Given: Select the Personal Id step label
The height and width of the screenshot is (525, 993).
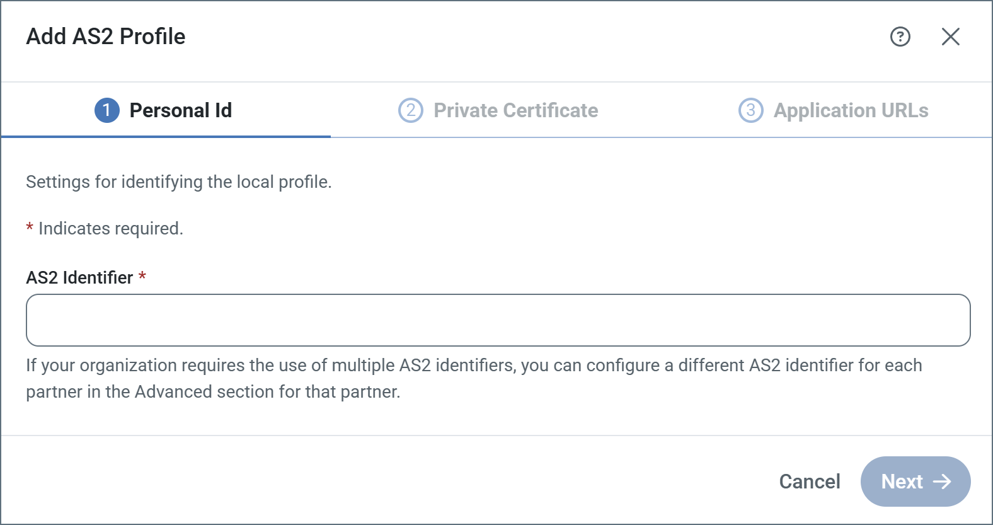Looking at the screenshot, I should tap(180, 110).
